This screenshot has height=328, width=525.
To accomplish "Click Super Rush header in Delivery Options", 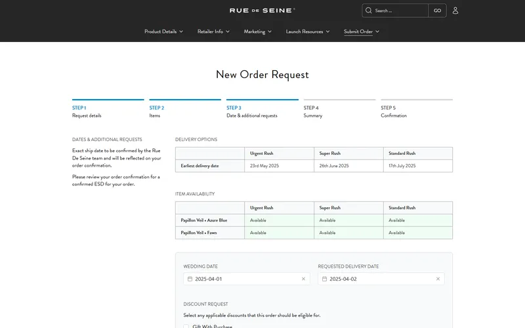I will click(348, 154).
